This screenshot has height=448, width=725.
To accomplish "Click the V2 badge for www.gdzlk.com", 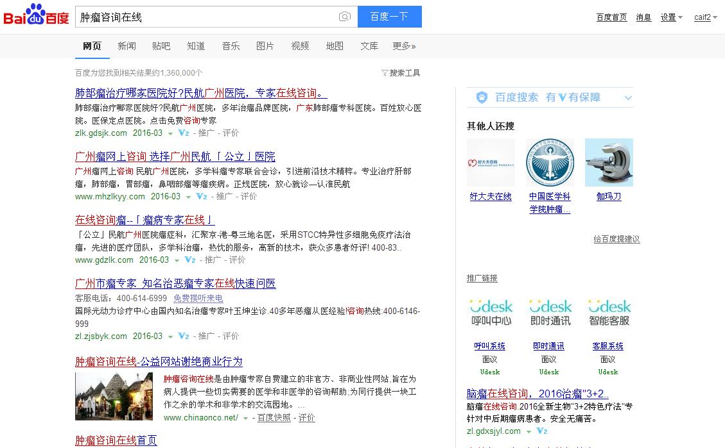I will [x=190, y=260].
